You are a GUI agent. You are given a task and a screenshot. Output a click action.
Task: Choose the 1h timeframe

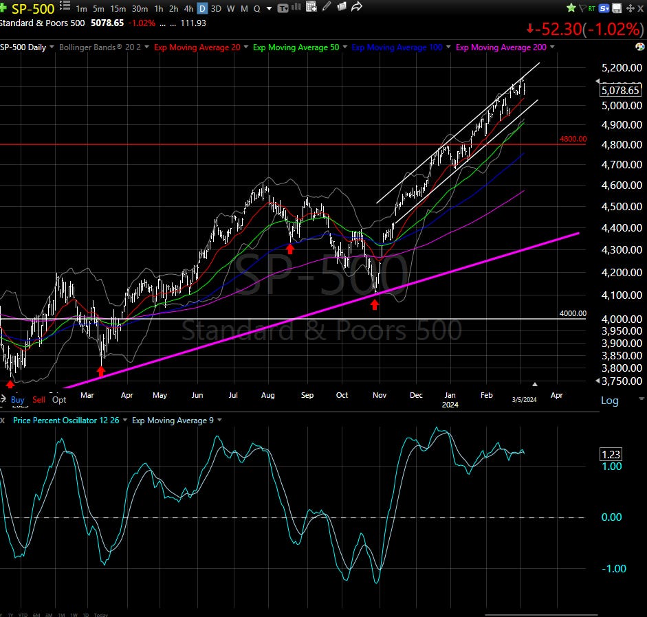[x=159, y=9]
